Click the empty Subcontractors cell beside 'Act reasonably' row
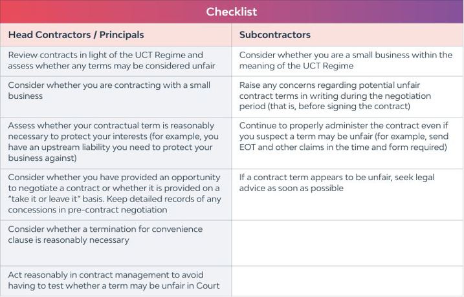Screen dimensions: 464x297 (347, 281)
